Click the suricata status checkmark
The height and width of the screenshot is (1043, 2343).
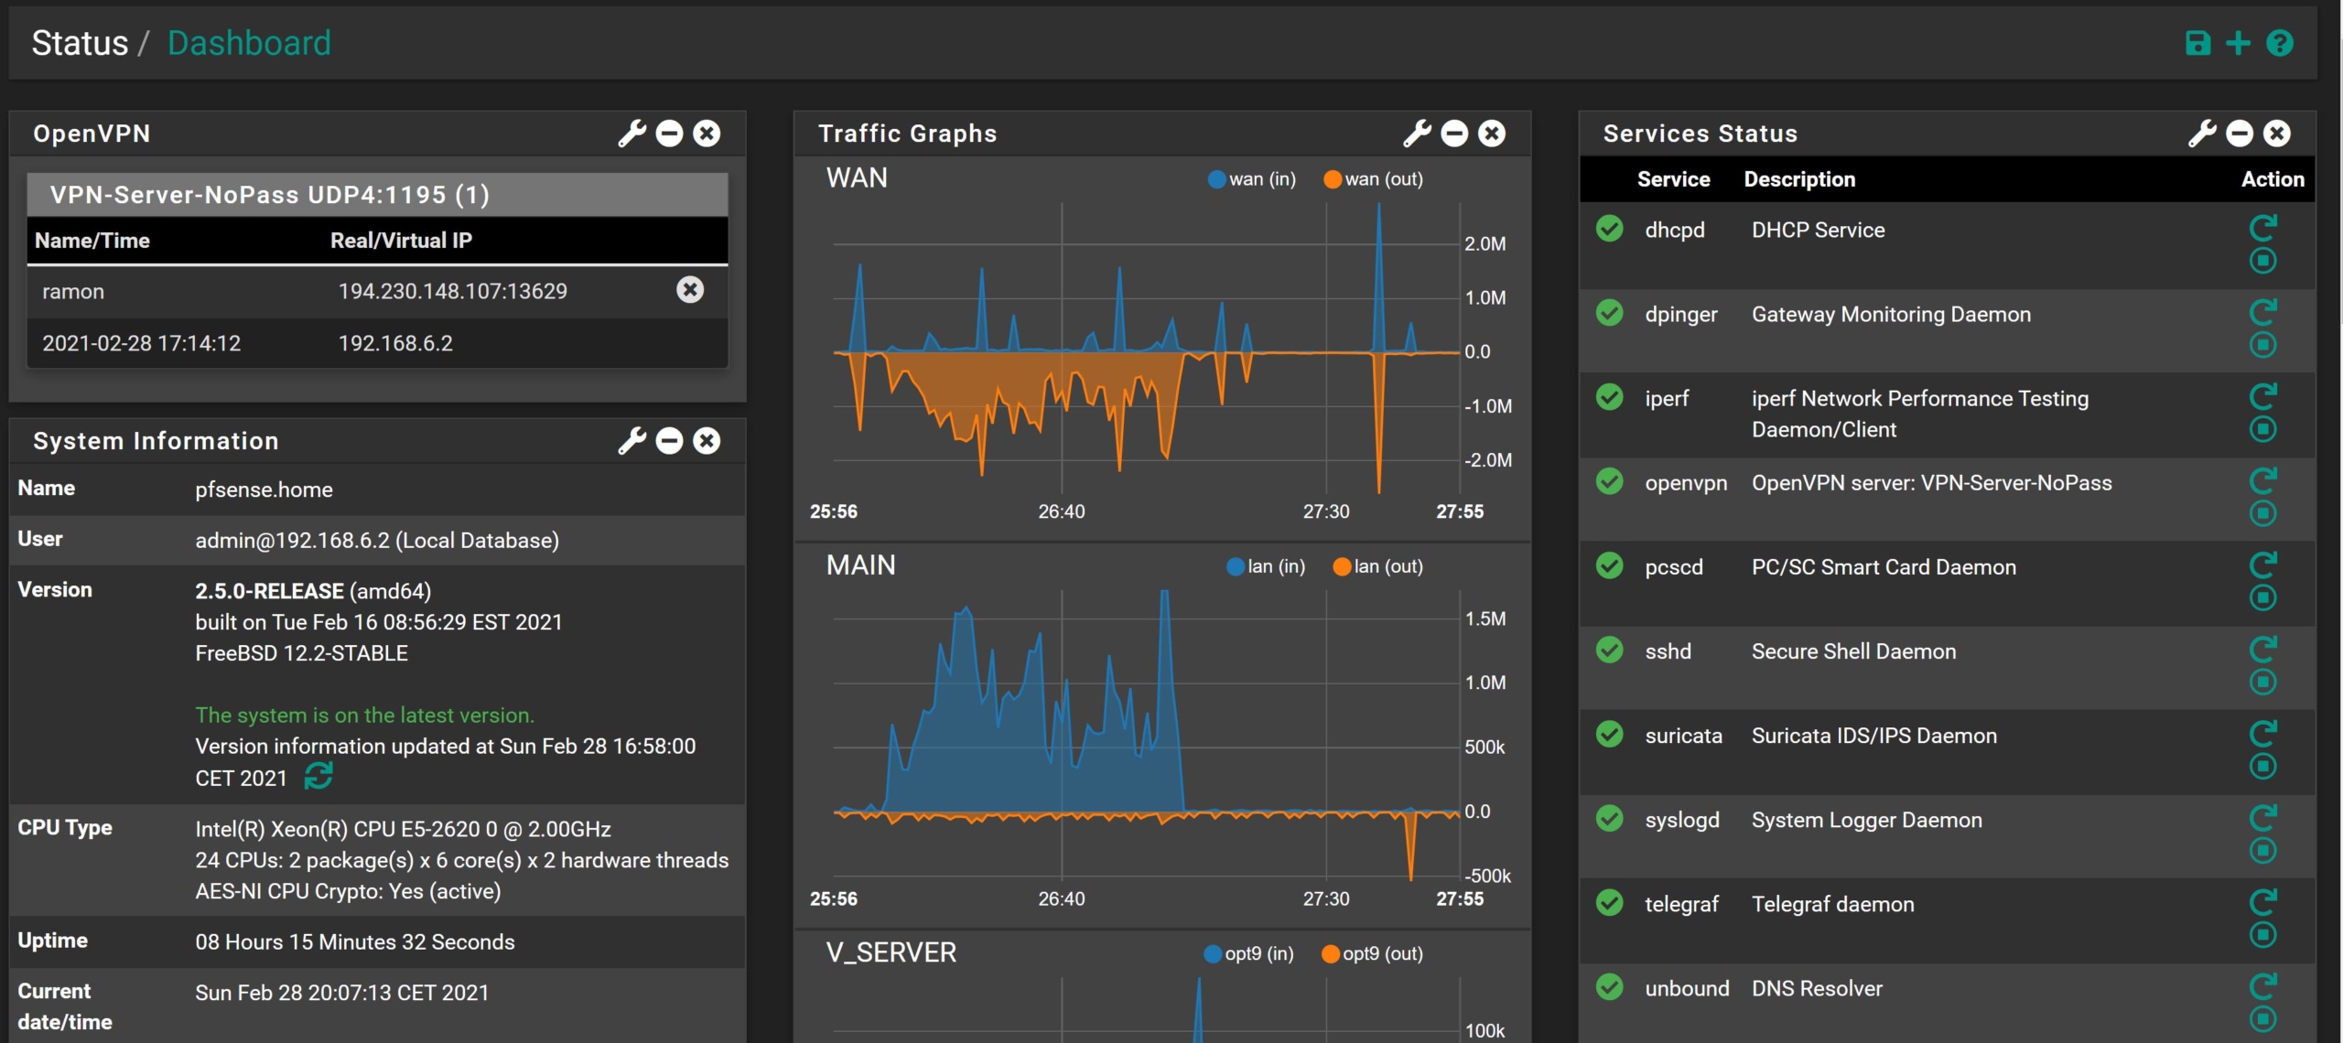point(1609,734)
